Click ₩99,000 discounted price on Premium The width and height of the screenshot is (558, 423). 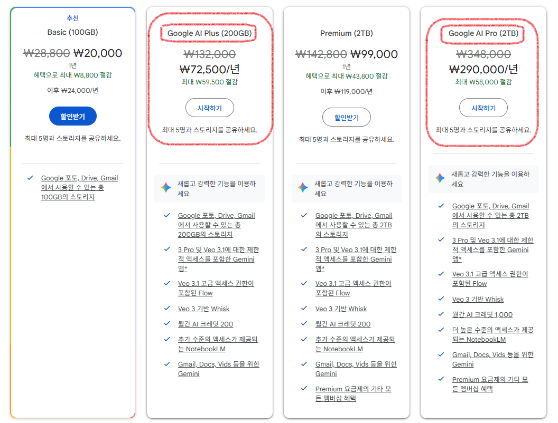(374, 54)
